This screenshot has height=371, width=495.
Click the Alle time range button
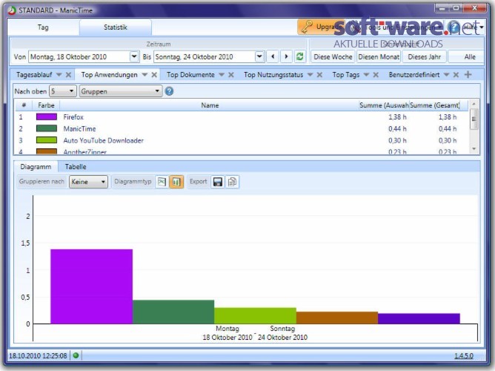click(466, 57)
